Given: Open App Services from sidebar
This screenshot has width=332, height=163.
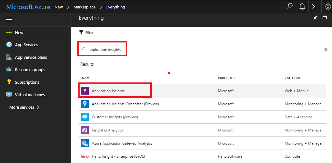Looking at the screenshot, I should (26, 45).
